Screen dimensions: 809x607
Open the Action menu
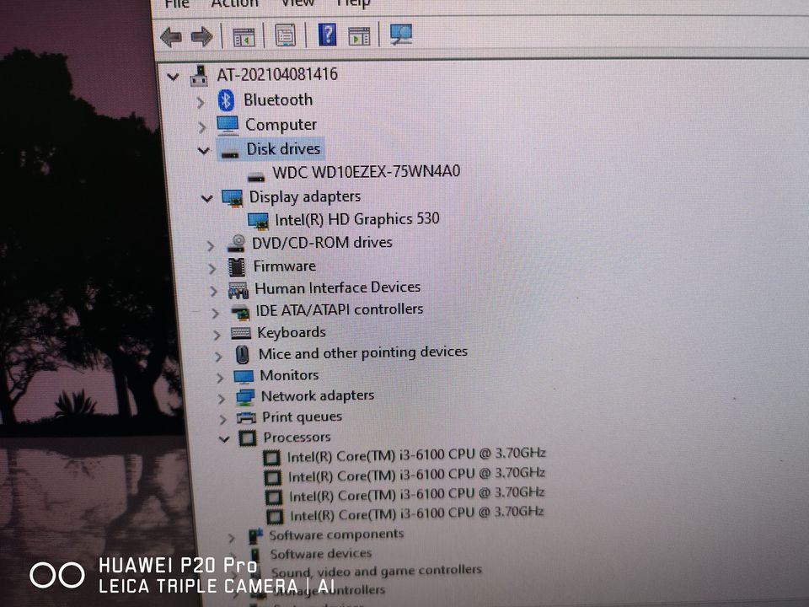click(235, 4)
